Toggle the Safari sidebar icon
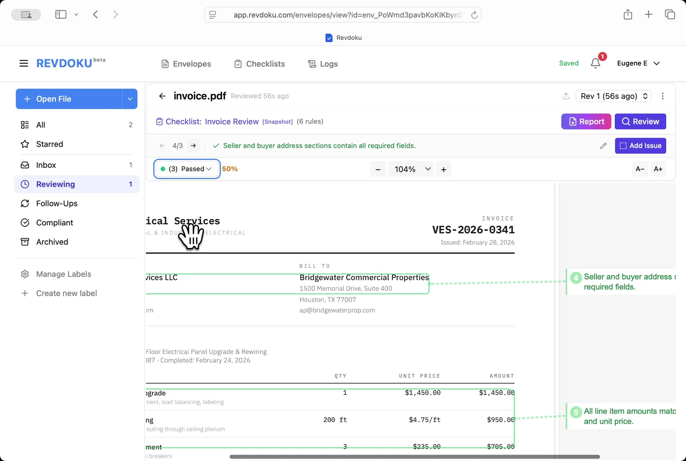This screenshot has width=686, height=461. (x=60, y=14)
